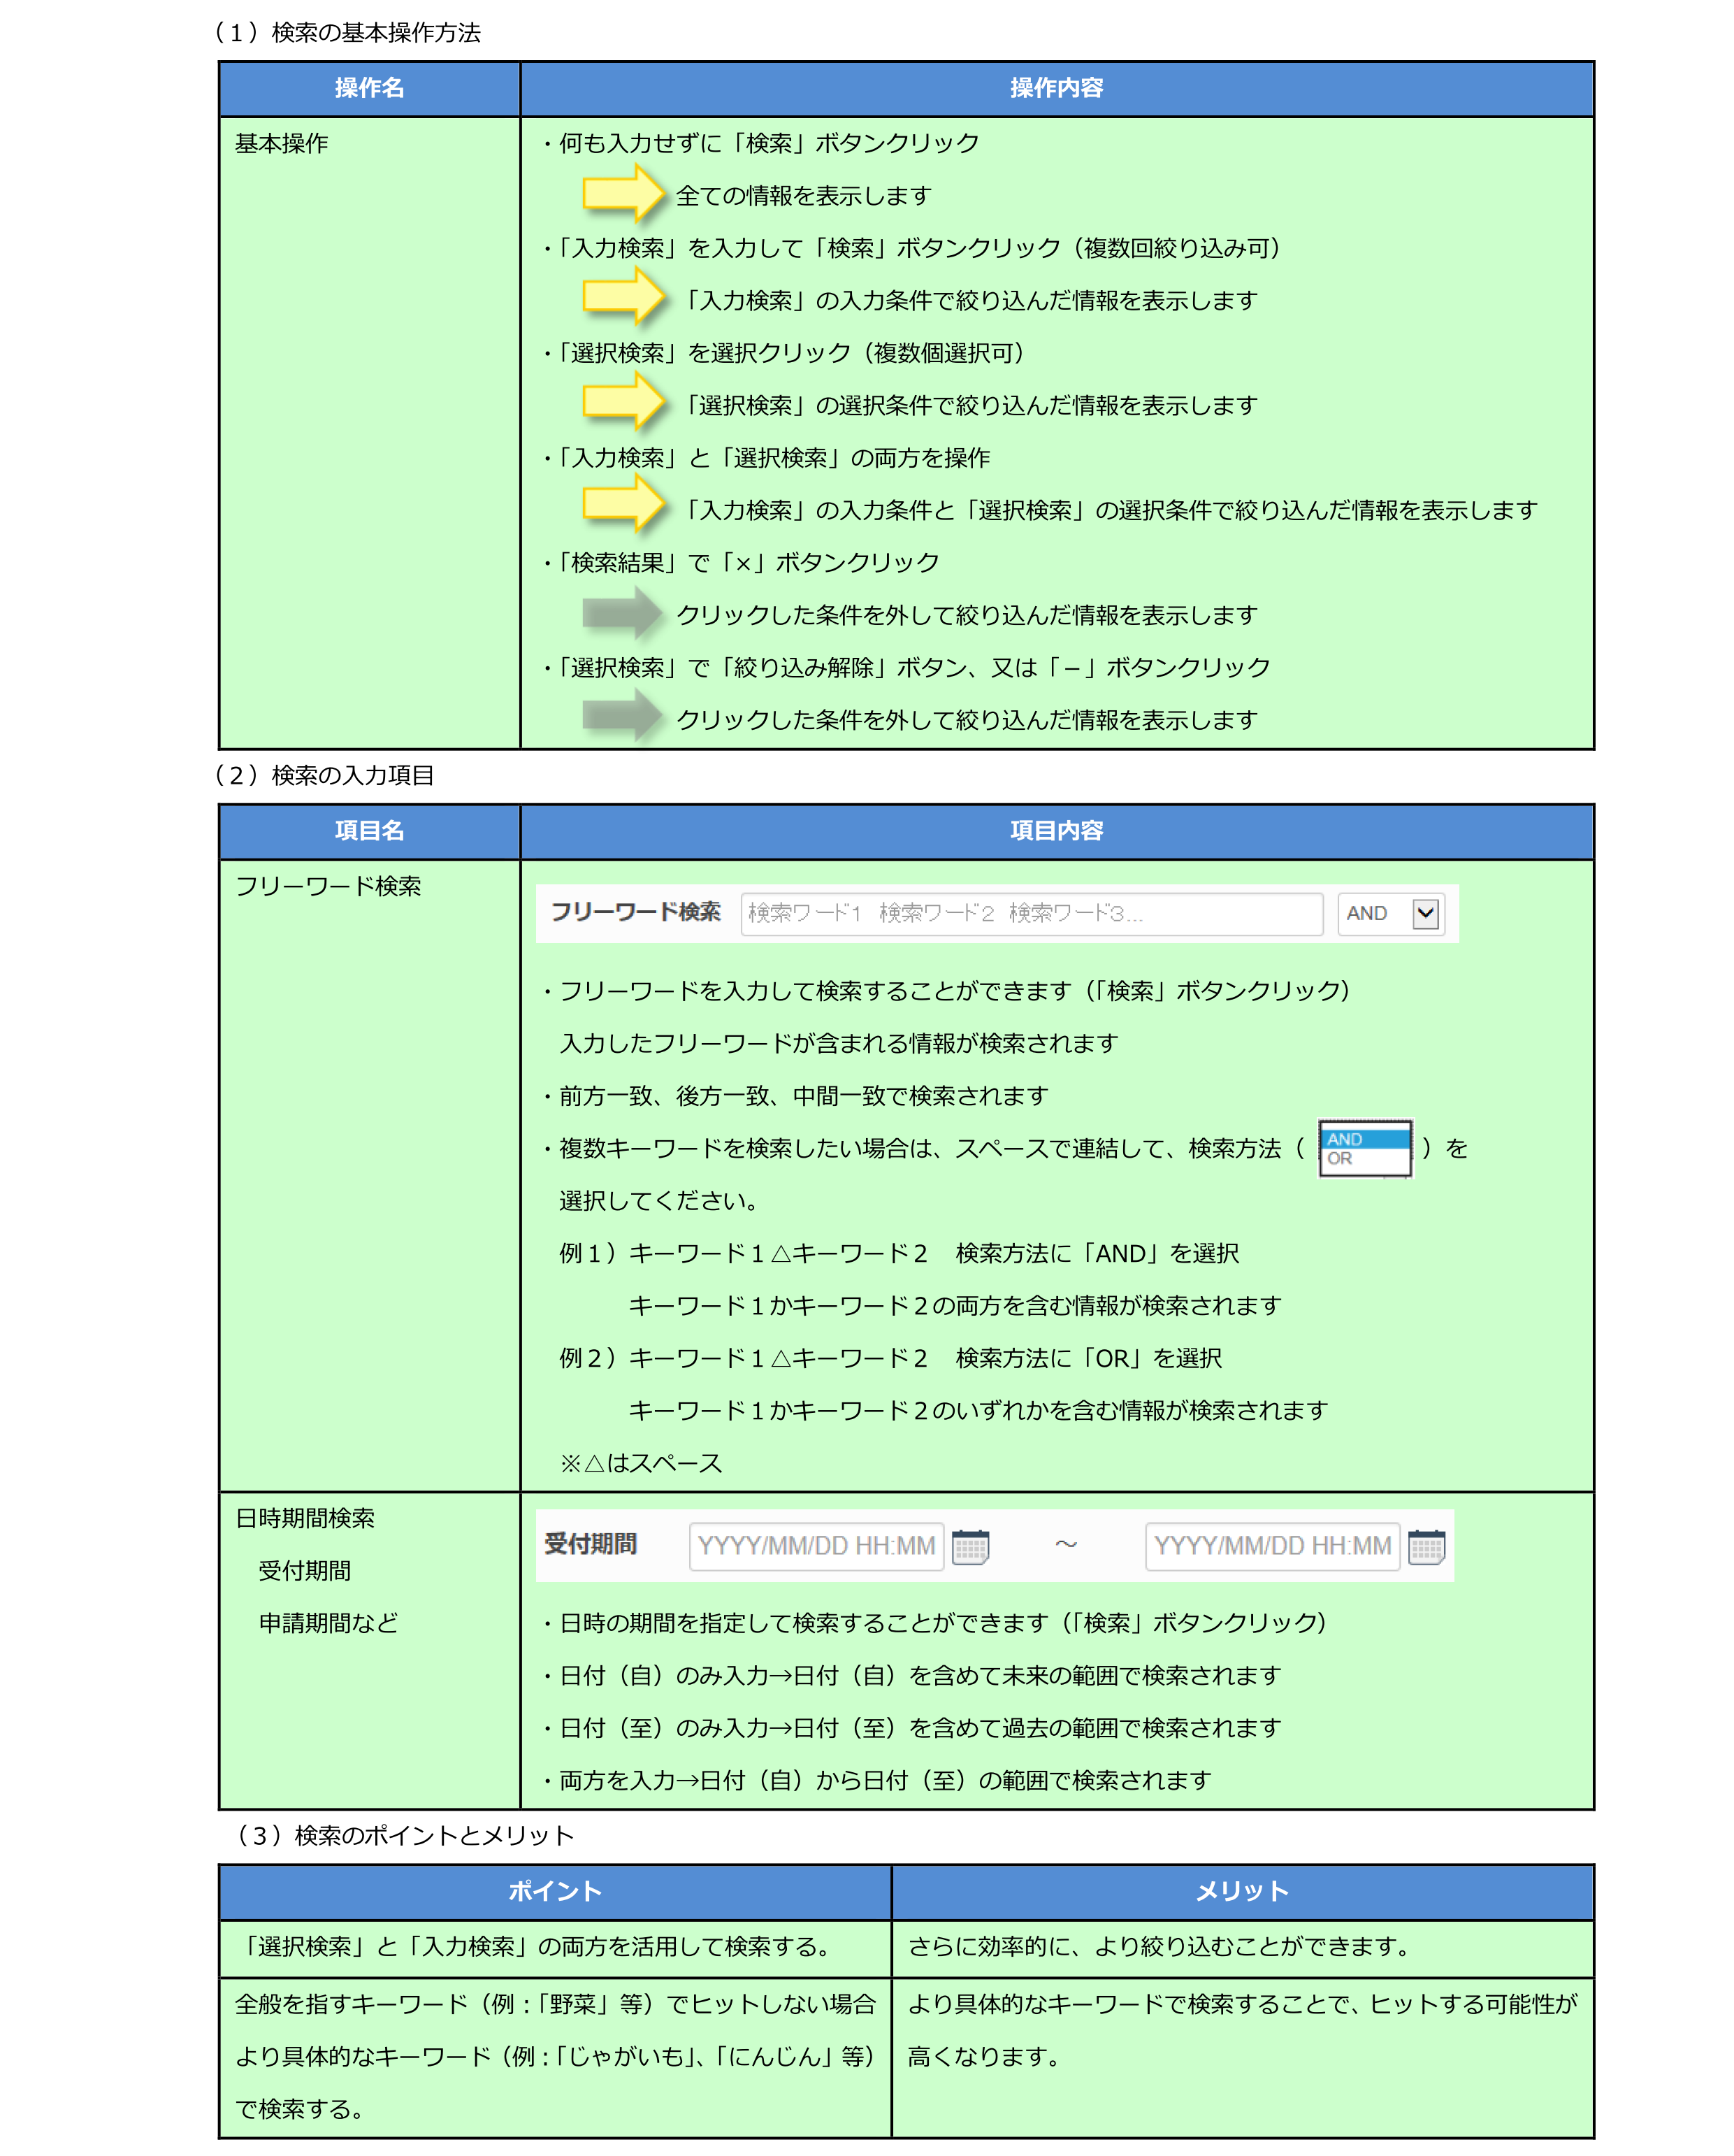Open the calendar icon for end date
The width and height of the screenshot is (1734, 2156).
1426,1546
